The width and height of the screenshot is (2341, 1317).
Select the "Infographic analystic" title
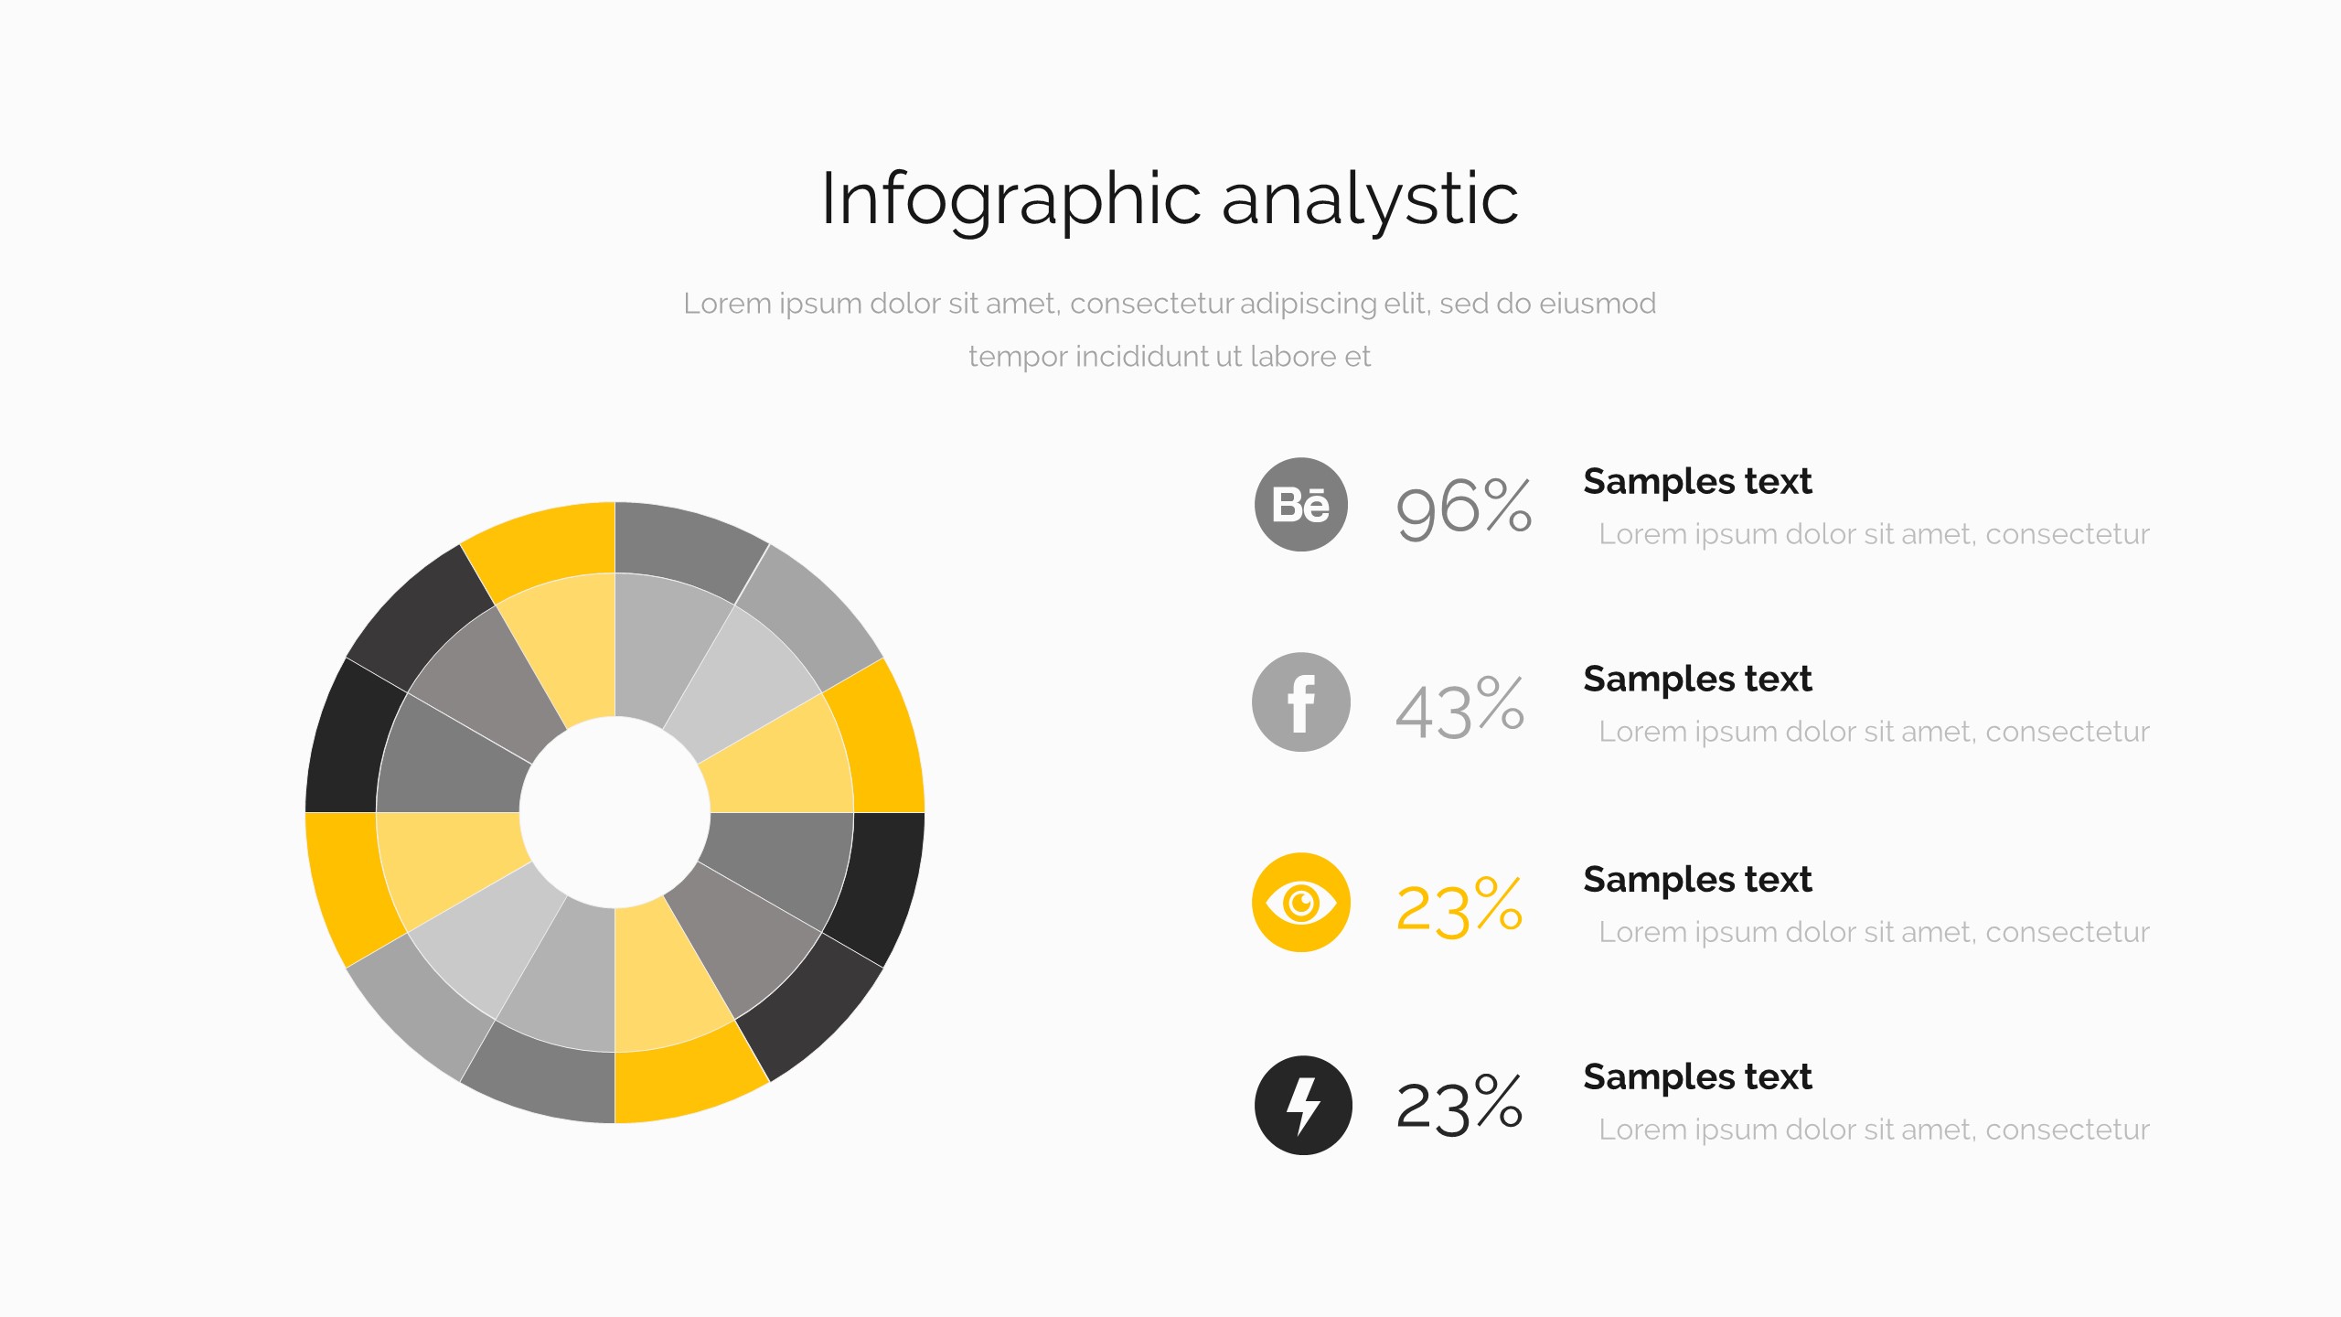click(1170, 198)
